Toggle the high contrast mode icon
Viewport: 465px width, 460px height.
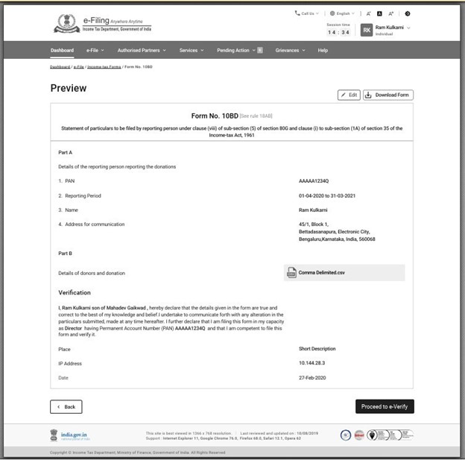pos(407,13)
